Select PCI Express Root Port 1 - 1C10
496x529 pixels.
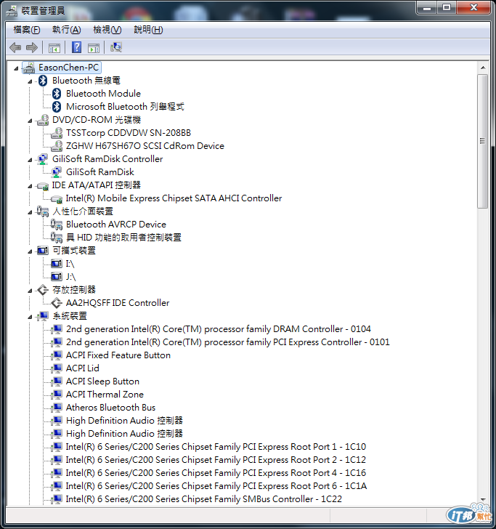point(216,447)
